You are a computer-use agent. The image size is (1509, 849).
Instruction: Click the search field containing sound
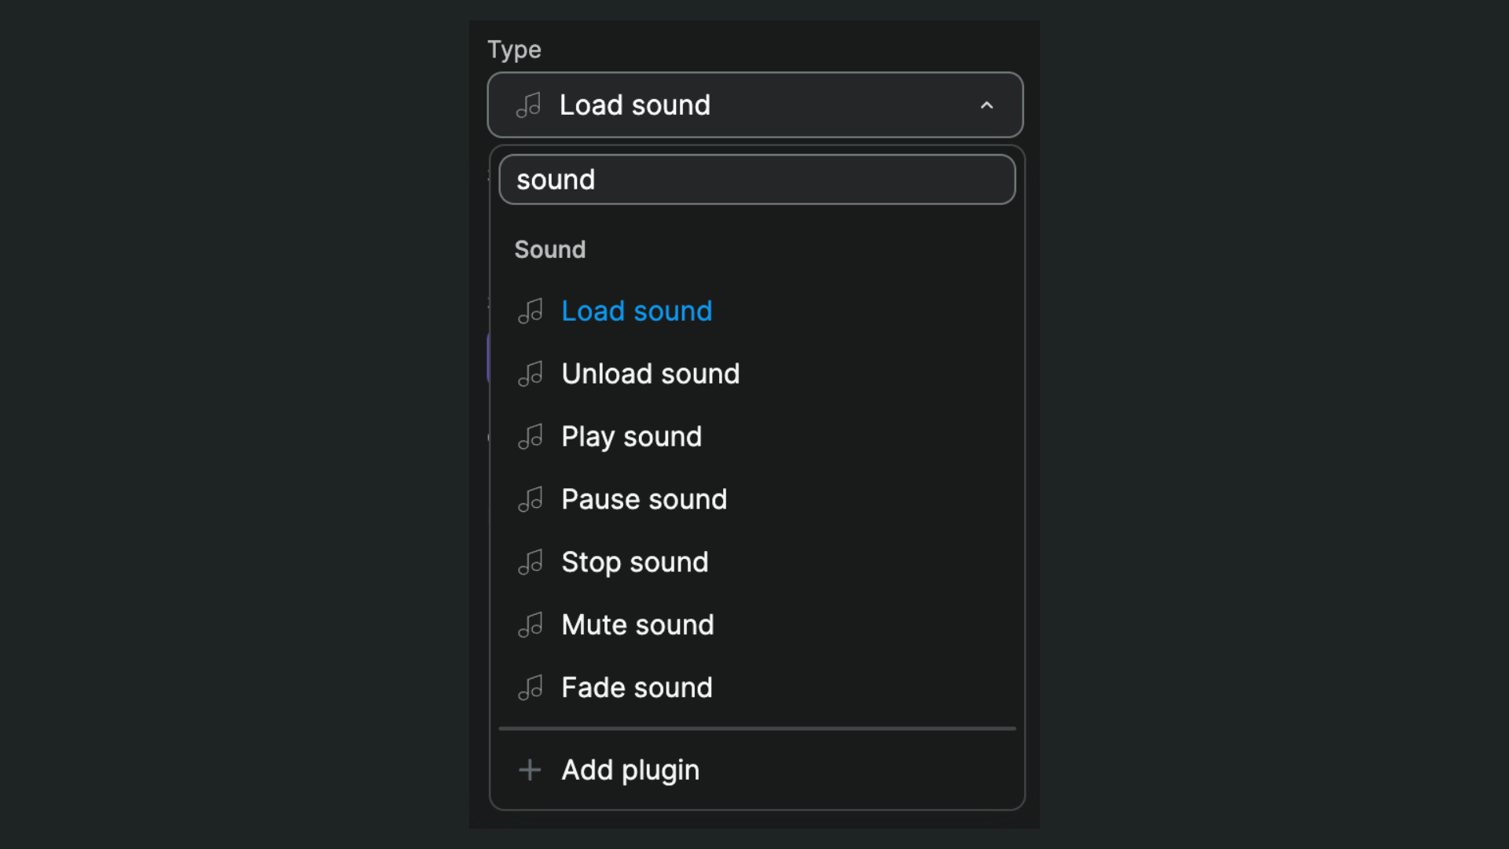756,179
